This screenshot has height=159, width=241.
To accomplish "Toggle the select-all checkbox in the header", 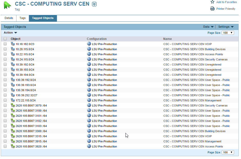I will tap(5, 39).
